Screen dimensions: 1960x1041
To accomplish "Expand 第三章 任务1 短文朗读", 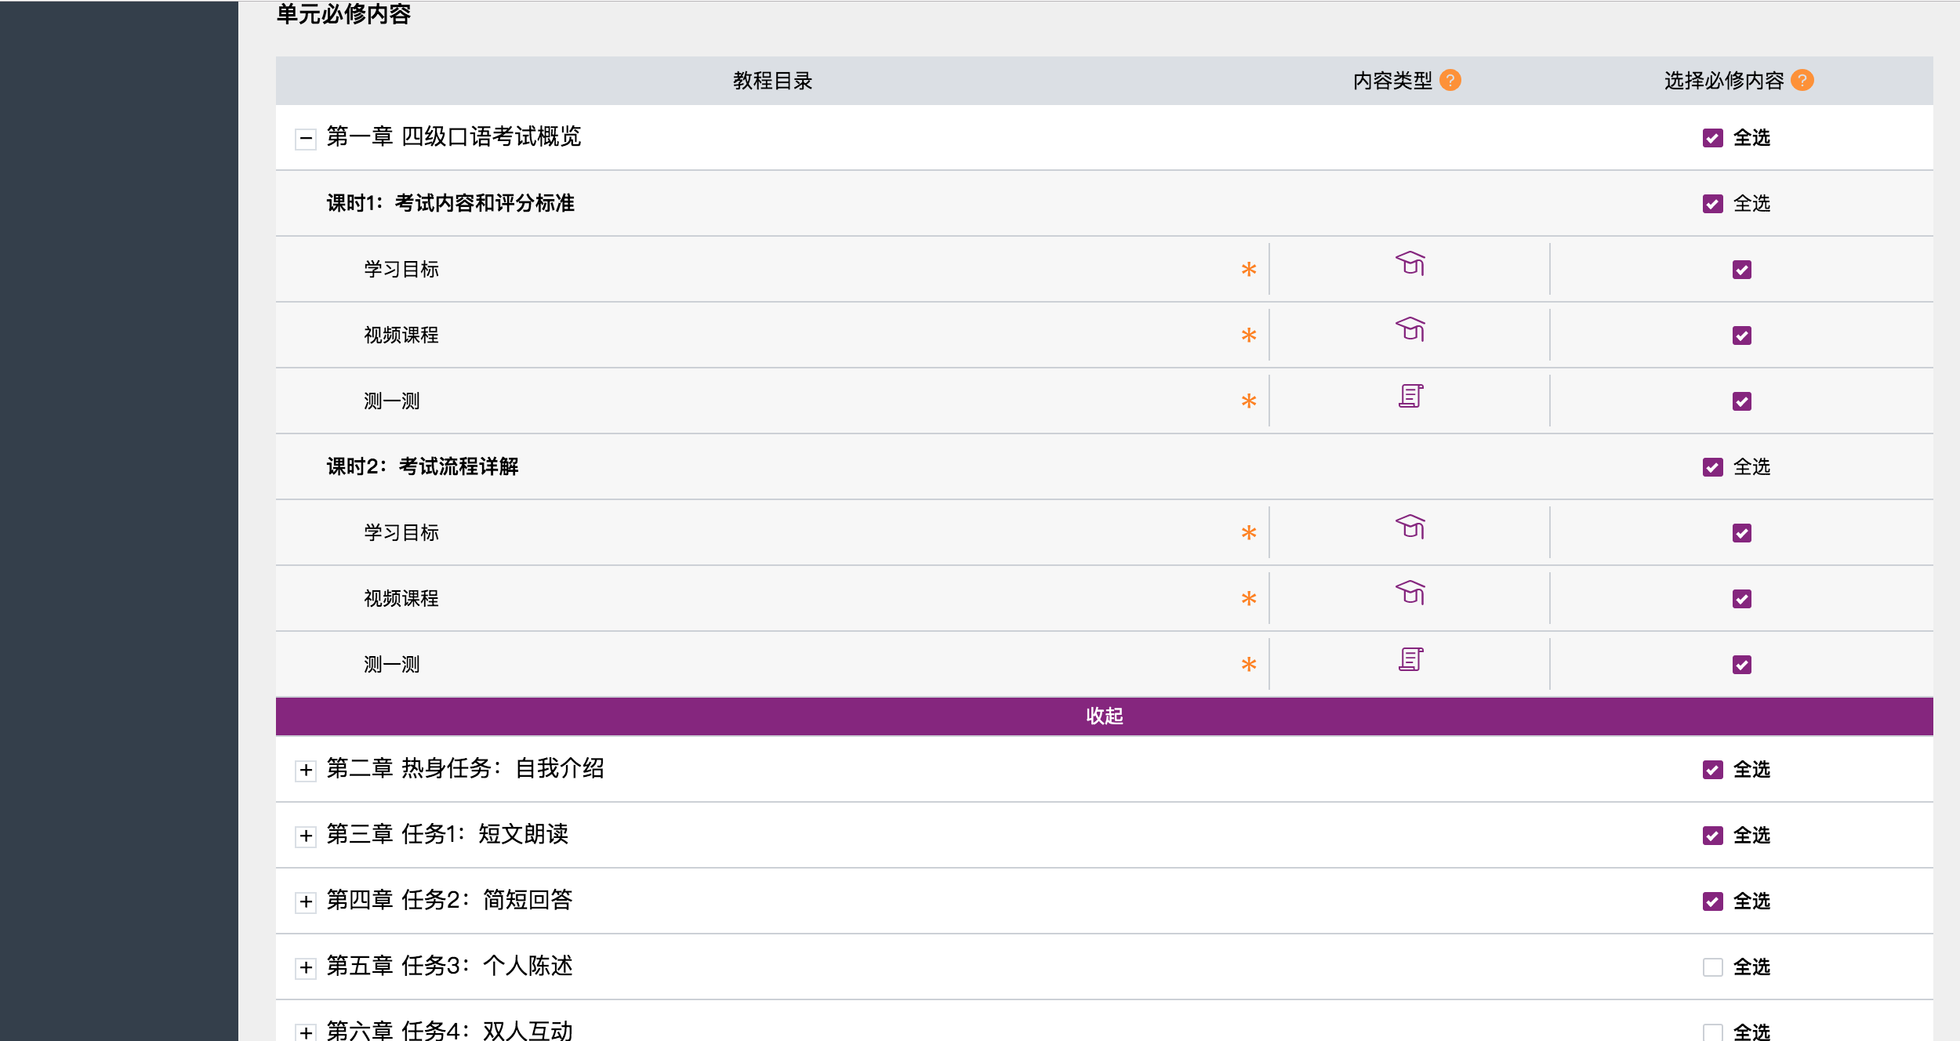I will [x=306, y=836].
